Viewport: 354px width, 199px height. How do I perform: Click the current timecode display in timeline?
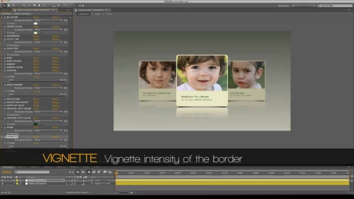7,172
